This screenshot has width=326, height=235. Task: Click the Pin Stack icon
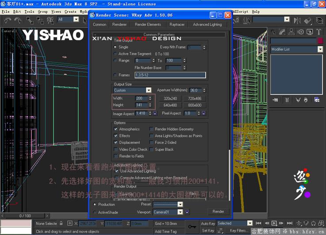[x=275, y=100]
